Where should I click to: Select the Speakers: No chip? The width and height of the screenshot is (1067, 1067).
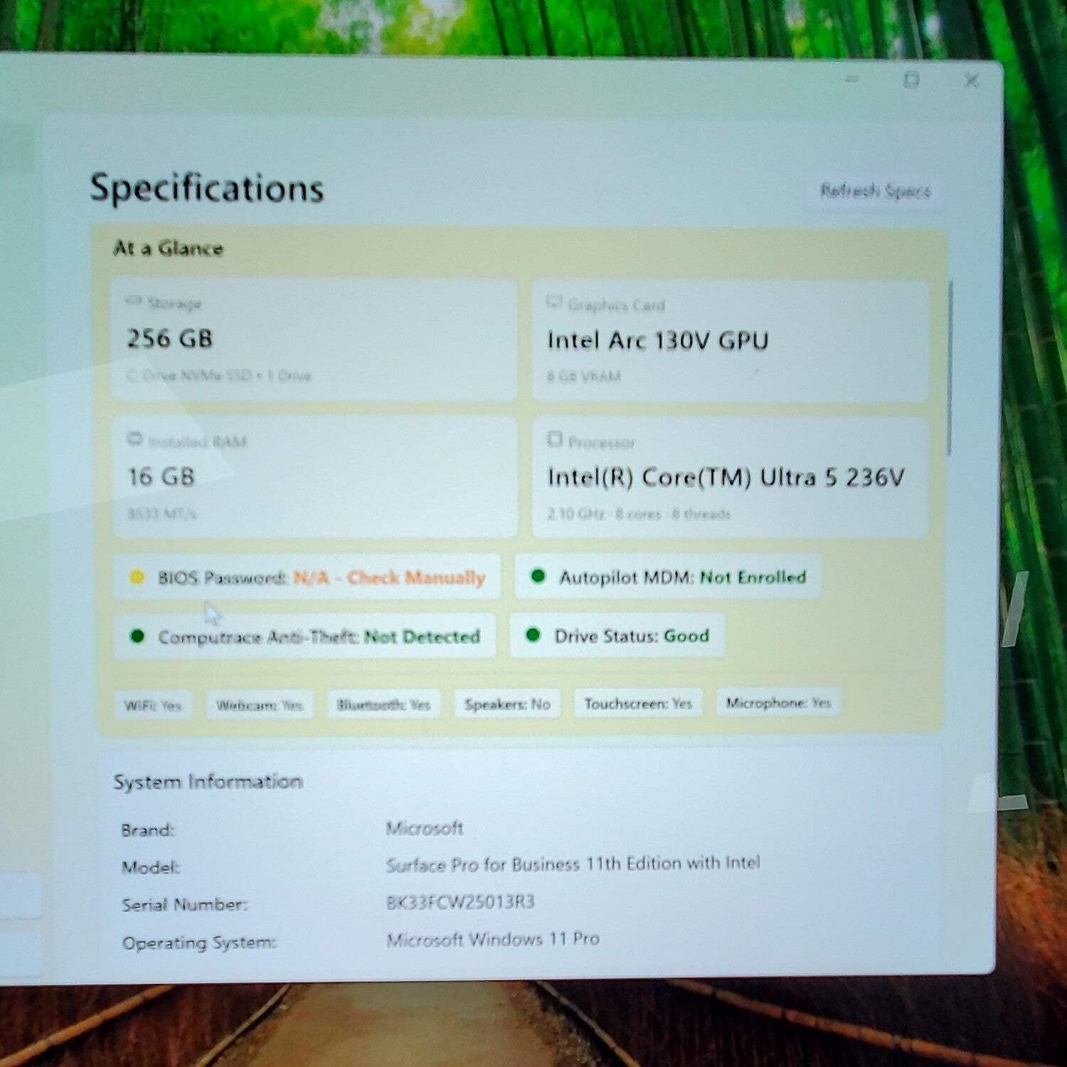pyautogui.click(x=507, y=704)
